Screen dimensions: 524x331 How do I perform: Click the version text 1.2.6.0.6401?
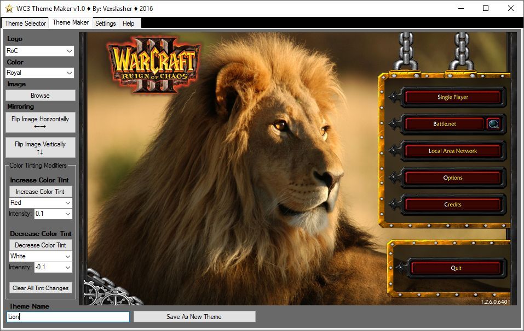(496, 302)
